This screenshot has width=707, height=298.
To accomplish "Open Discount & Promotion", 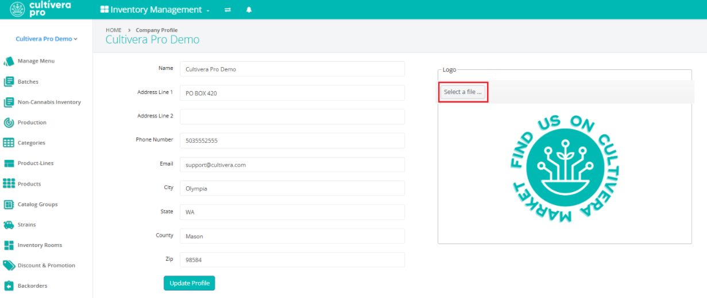I will coord(47,265).
